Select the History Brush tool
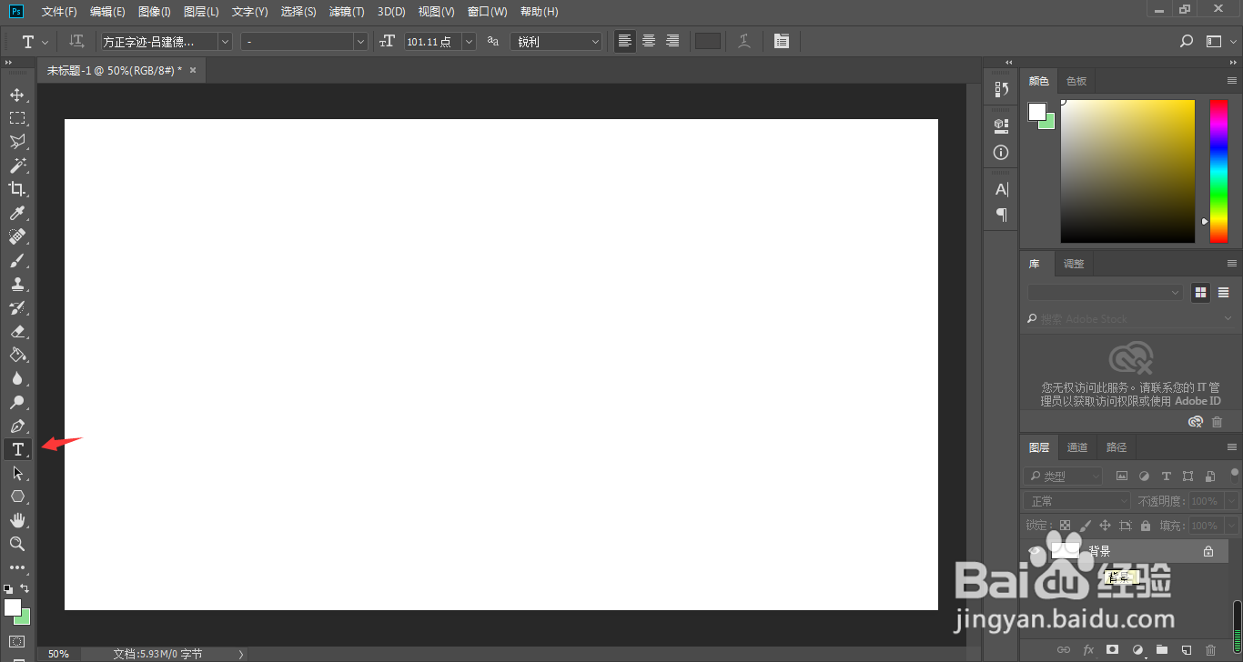1243x662 pixels. click(x=17, y=307)
